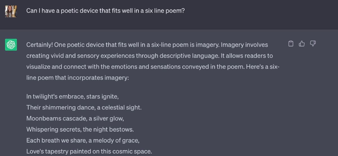Click the line "Each breath we share, a melody of grace"
This screenshot has width=338, height=156.
83,140
